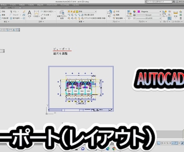Expand the 画層 (Layers) panel

click(x=81, y=22)
